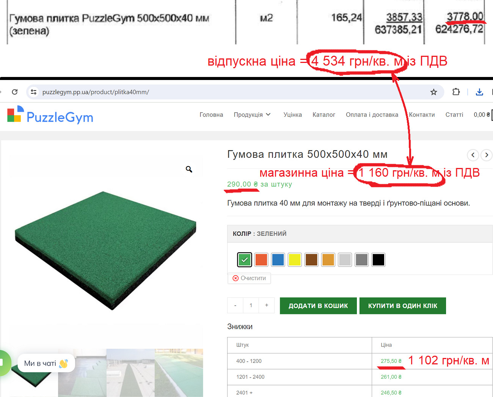The image size is (493, 397).
Task: Select the yellow color swatch
Action: pyautogui.click(x=295, y=260)
